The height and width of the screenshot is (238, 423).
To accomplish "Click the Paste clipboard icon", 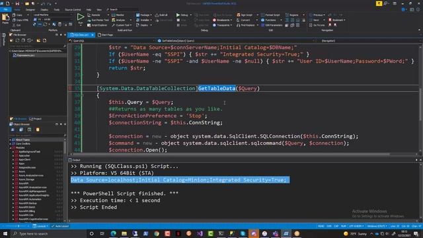I will click(x=5, y=18).
